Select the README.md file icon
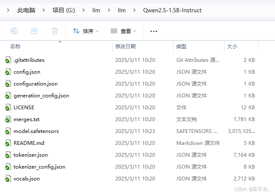The height and width of the screenshot is (194, 275). 8,143
